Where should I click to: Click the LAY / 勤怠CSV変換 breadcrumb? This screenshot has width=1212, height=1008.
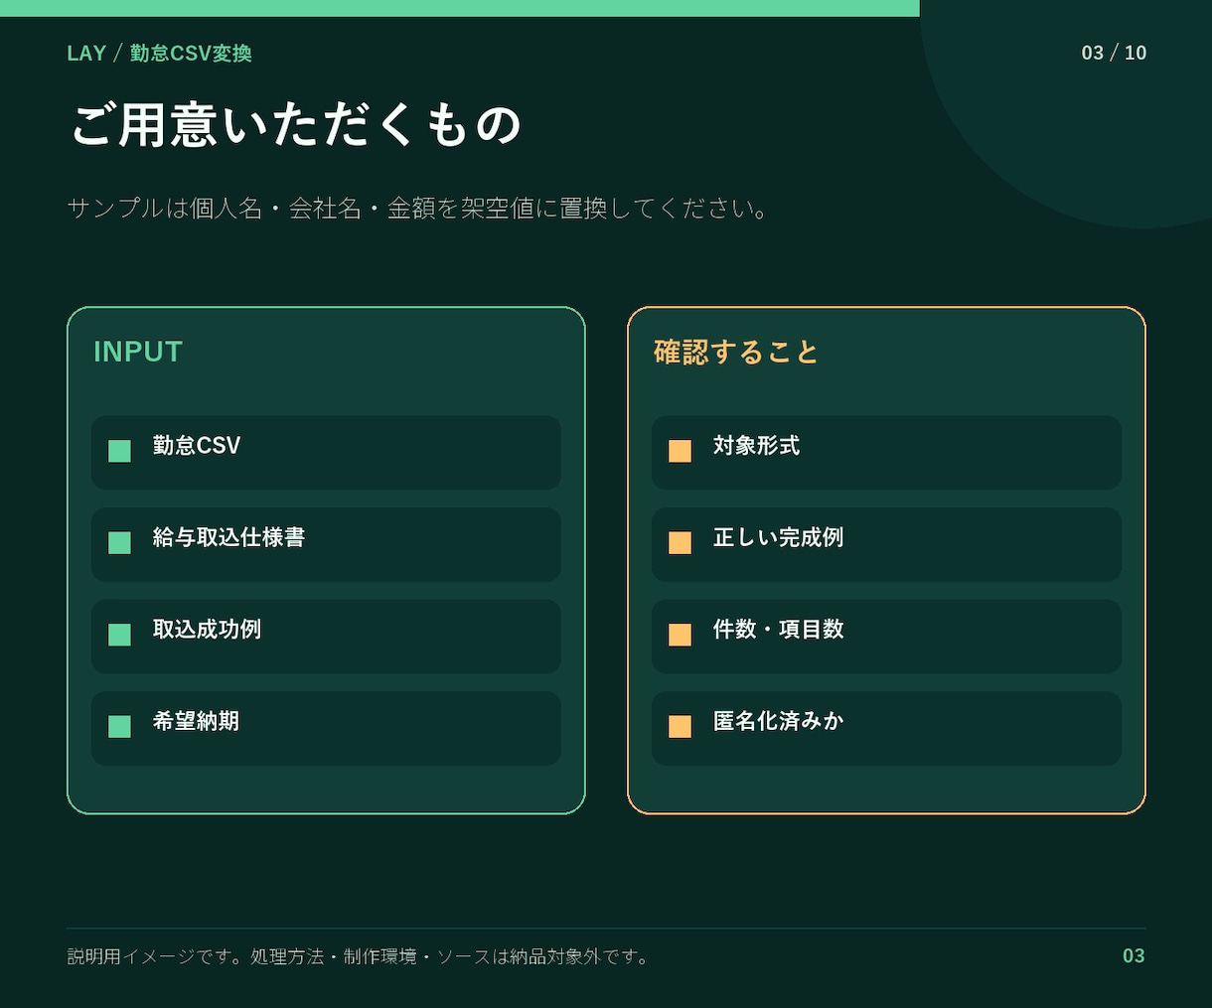pos(159,54)
